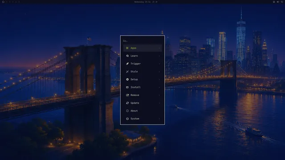Select the "Style" label text
The height and width of the screenshot is (160, 285).
(x=134, y=72)
